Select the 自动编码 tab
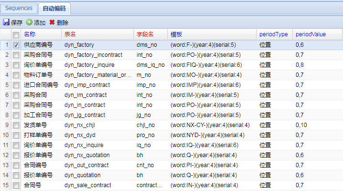Image resolution: width=343 pixels, height=191 pixels. 55,9
